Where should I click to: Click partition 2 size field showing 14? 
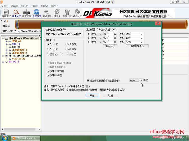click(x=109, y=38)
